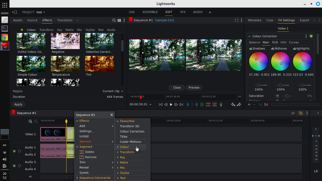Add a keyframe with plus icon
This screenshot has width=322, height=181.
click(249, 105)
